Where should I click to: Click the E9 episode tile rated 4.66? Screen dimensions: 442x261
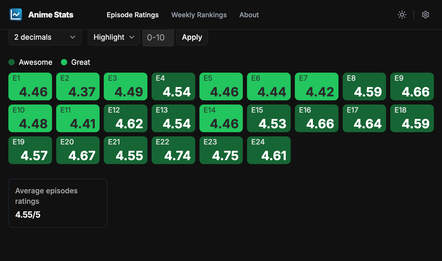click(x=412, y=86)
